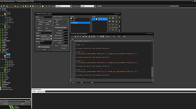
Task: Select the Move Free action icon
Action: pos(113,18)
